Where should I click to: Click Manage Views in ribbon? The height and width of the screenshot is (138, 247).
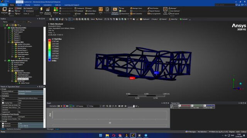[x=136, y=8]
